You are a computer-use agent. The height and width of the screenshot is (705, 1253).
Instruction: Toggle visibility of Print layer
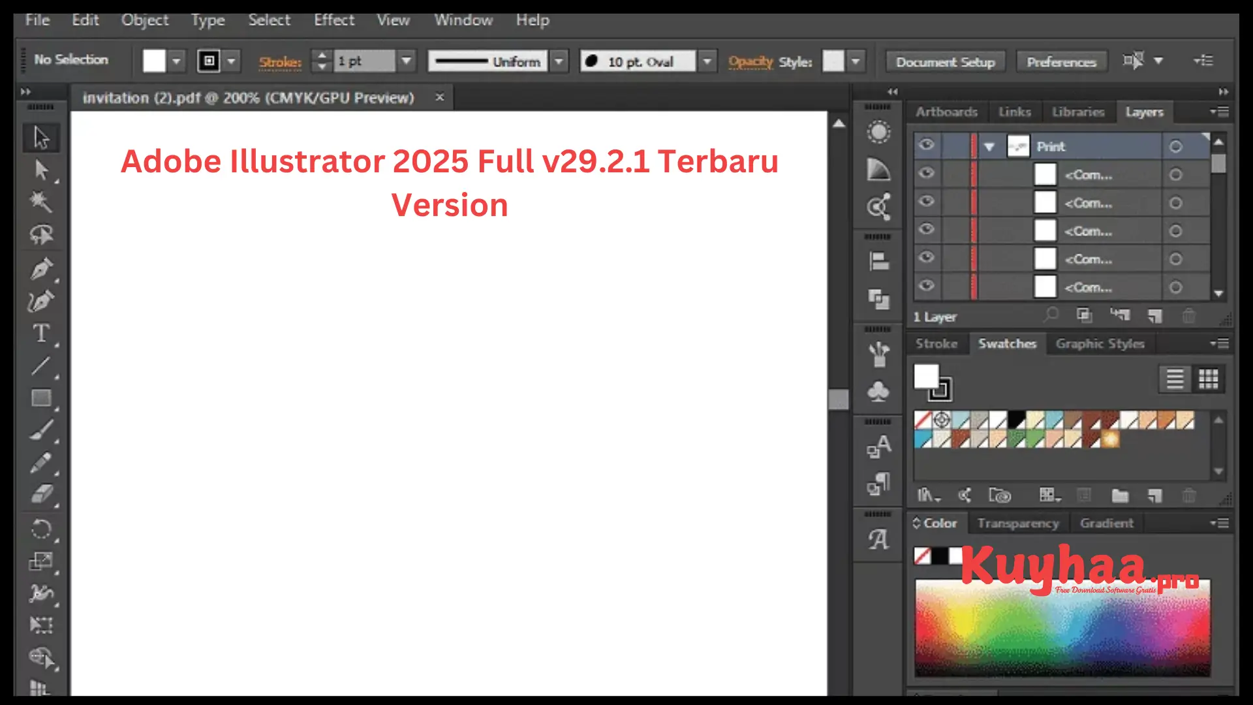pyautogui.click(x=926, y=145)
